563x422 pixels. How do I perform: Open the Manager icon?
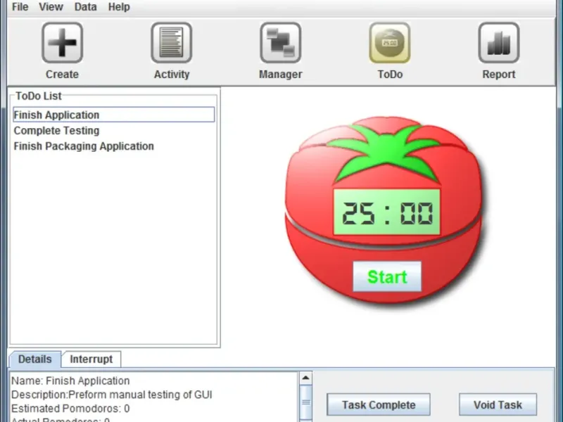point(281,43)
